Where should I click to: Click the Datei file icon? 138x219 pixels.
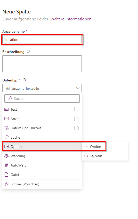(6, 175)
